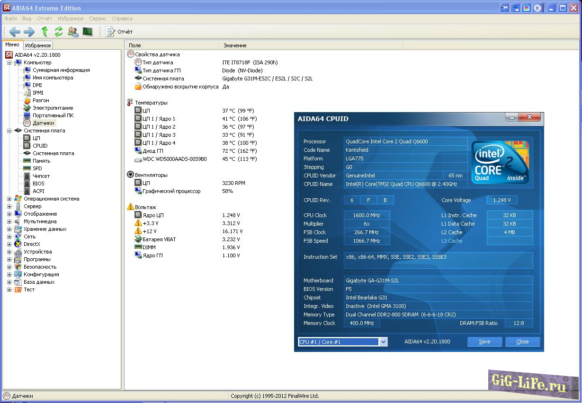Image resolution: width=582 pixels, height=403 pixels.
Task: Expand the Операционная система tree node
Action: tap(9, 199)
